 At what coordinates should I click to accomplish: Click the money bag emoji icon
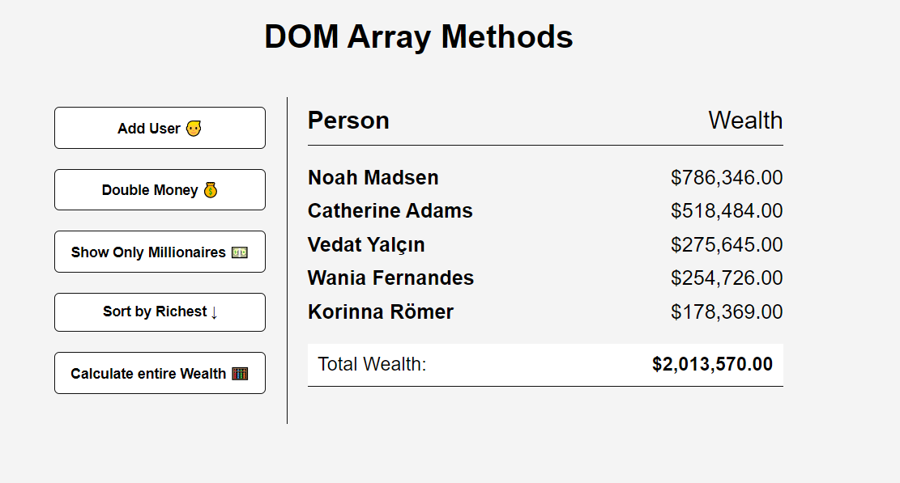pyautogui.click(x=211, y=189)
